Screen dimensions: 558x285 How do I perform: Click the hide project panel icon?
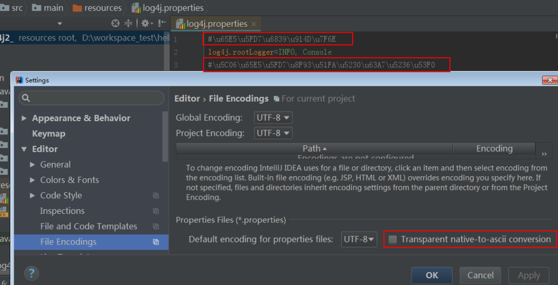(x=162, y=23)
